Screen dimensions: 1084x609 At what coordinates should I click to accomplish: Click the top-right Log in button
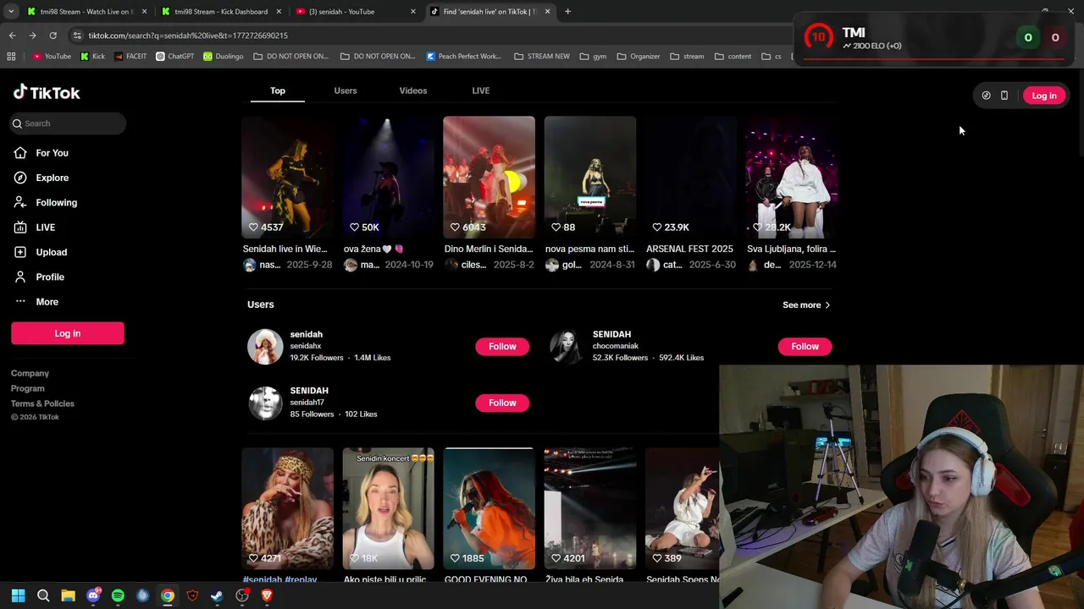coord(1044,96)
